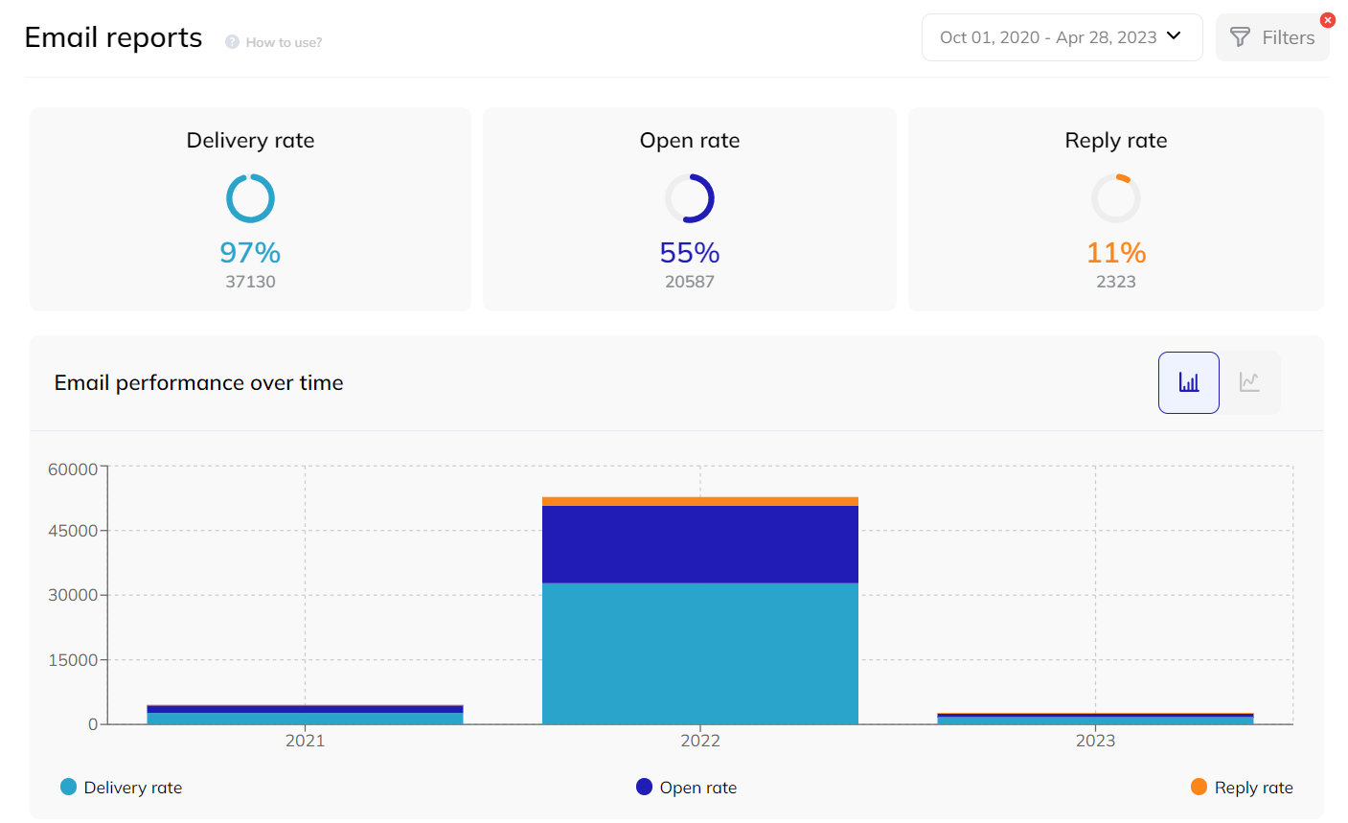Clear filters with the red X badge
The width and height of the screenshot is (1348, 823).
coord(1327,20)
